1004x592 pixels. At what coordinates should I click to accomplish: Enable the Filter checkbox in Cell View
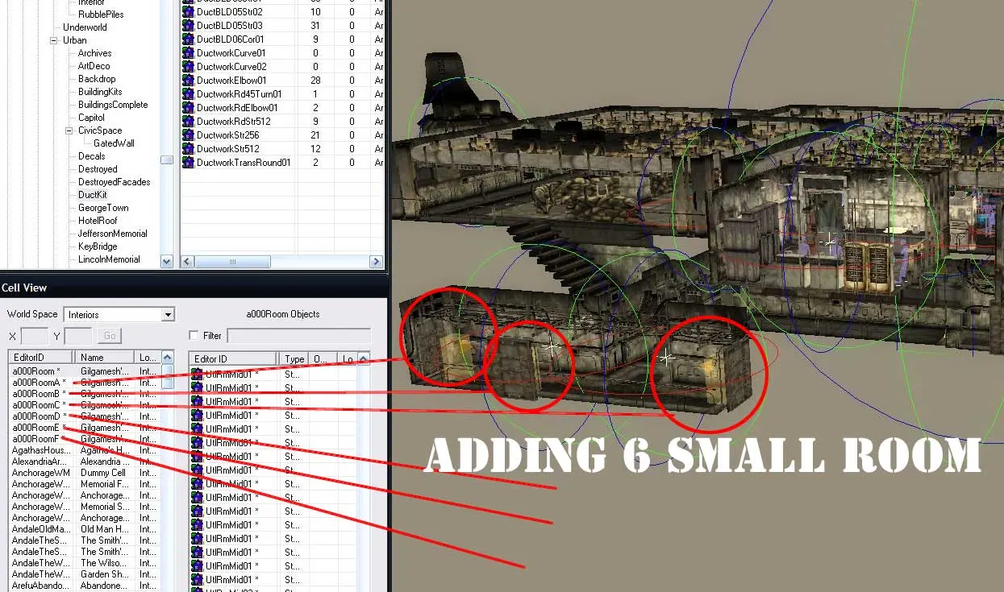point(194,335)
